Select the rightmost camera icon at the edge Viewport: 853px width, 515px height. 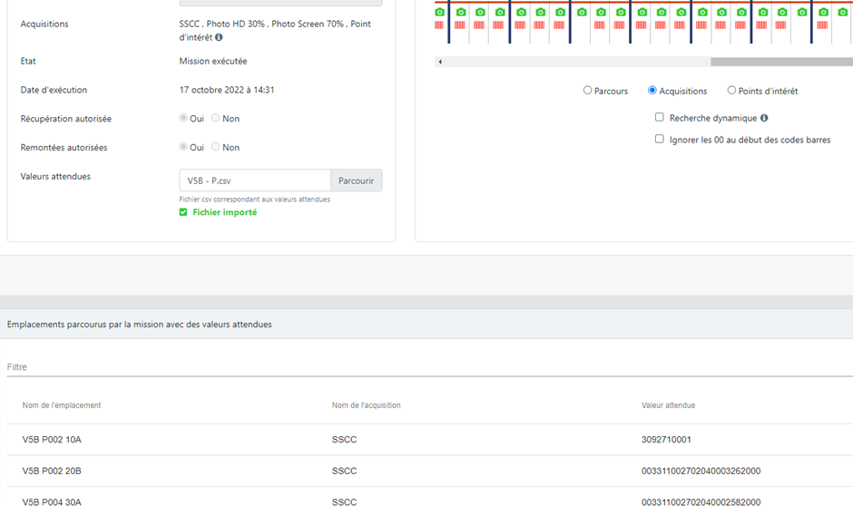tap(843, 12)
